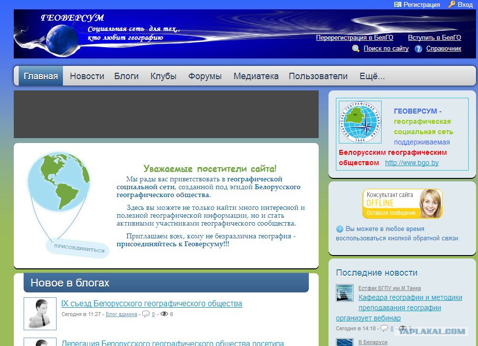Screen dimensions: 478x346
Task: Click the Регистрация link
Action: (421, 4)
